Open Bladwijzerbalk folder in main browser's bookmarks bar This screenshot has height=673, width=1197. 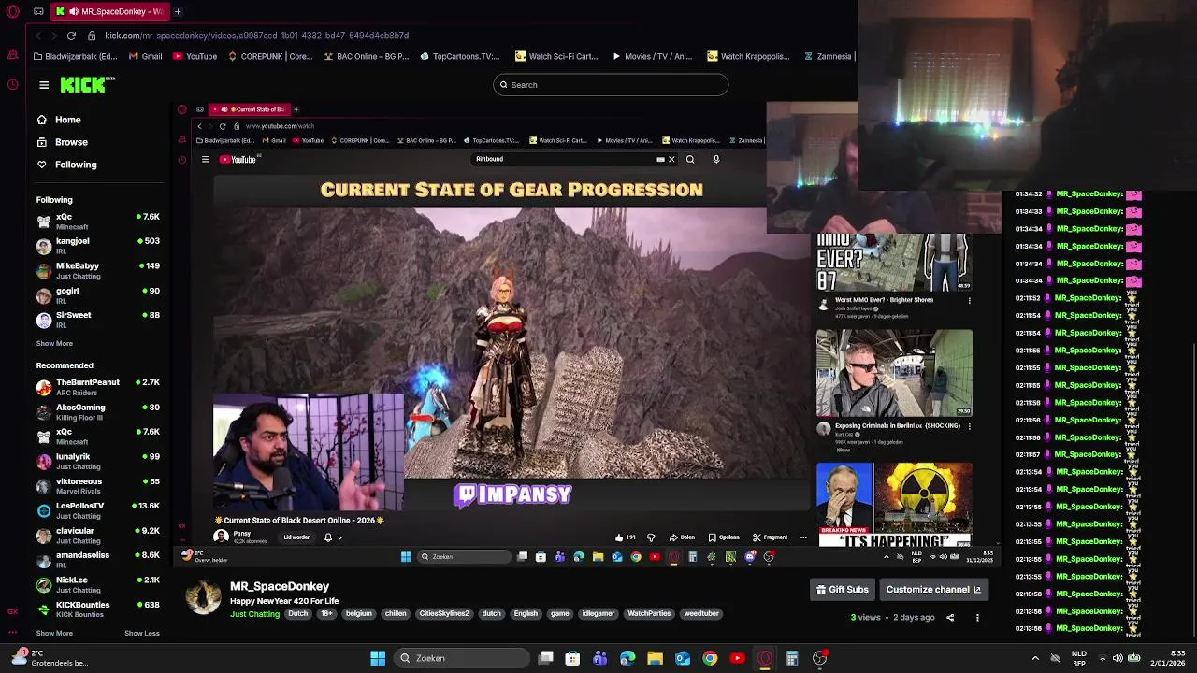[77, 56]
